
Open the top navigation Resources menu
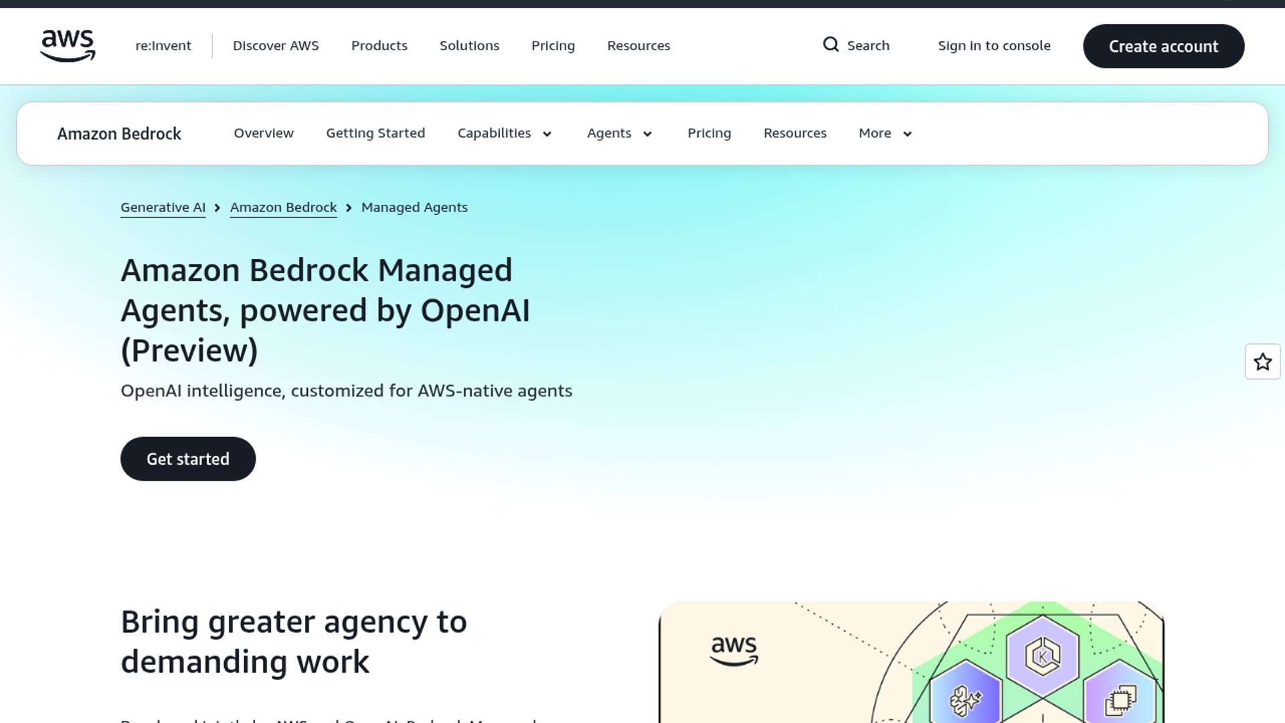click(638, 46)
